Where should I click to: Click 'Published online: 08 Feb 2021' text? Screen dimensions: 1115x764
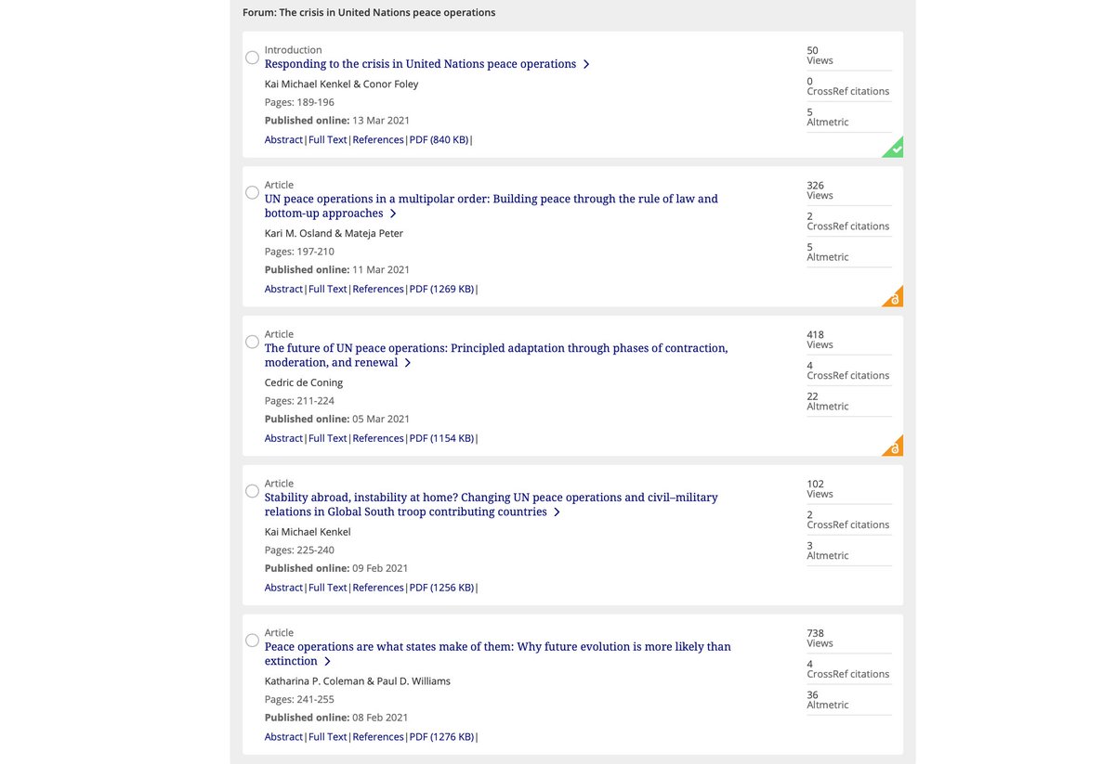click(x=336, y=718)
